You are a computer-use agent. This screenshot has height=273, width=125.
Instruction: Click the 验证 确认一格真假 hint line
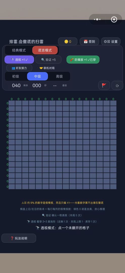[x=62, y=215]
